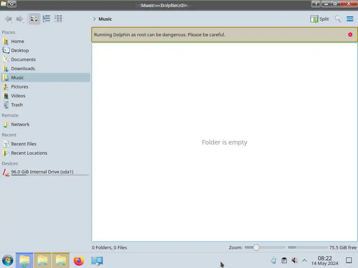This screenshot has width=358, height=268.
Task: Click the Recent Locations icon
Action: pyautogui.click(x=6, y=153)
